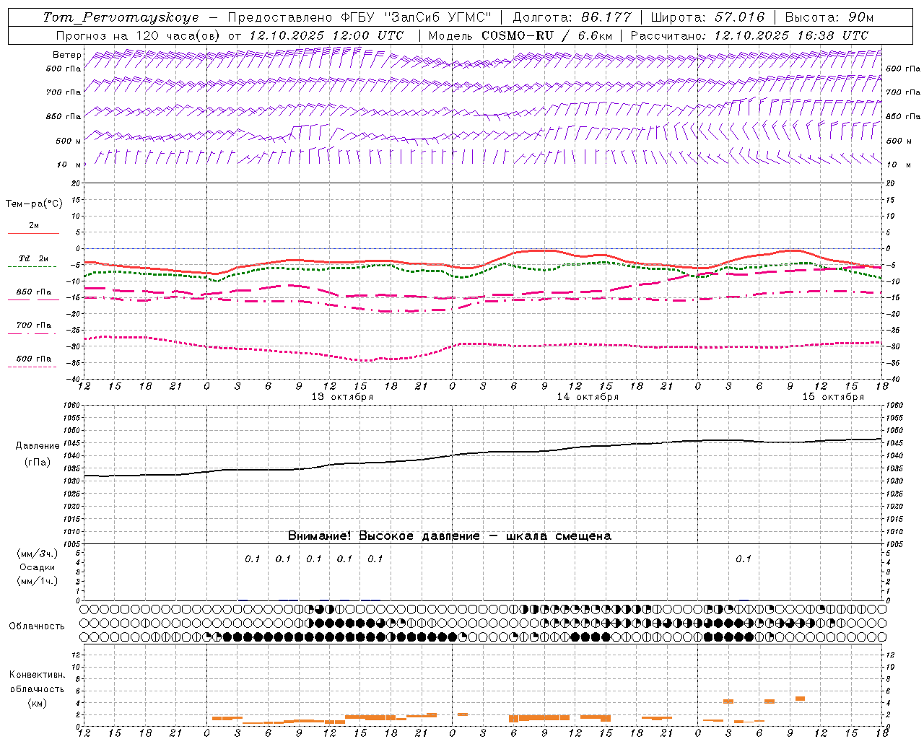Click the highest orange convective cloud bar
Viewport: 924px width, 739px height.
click(800, 699)
